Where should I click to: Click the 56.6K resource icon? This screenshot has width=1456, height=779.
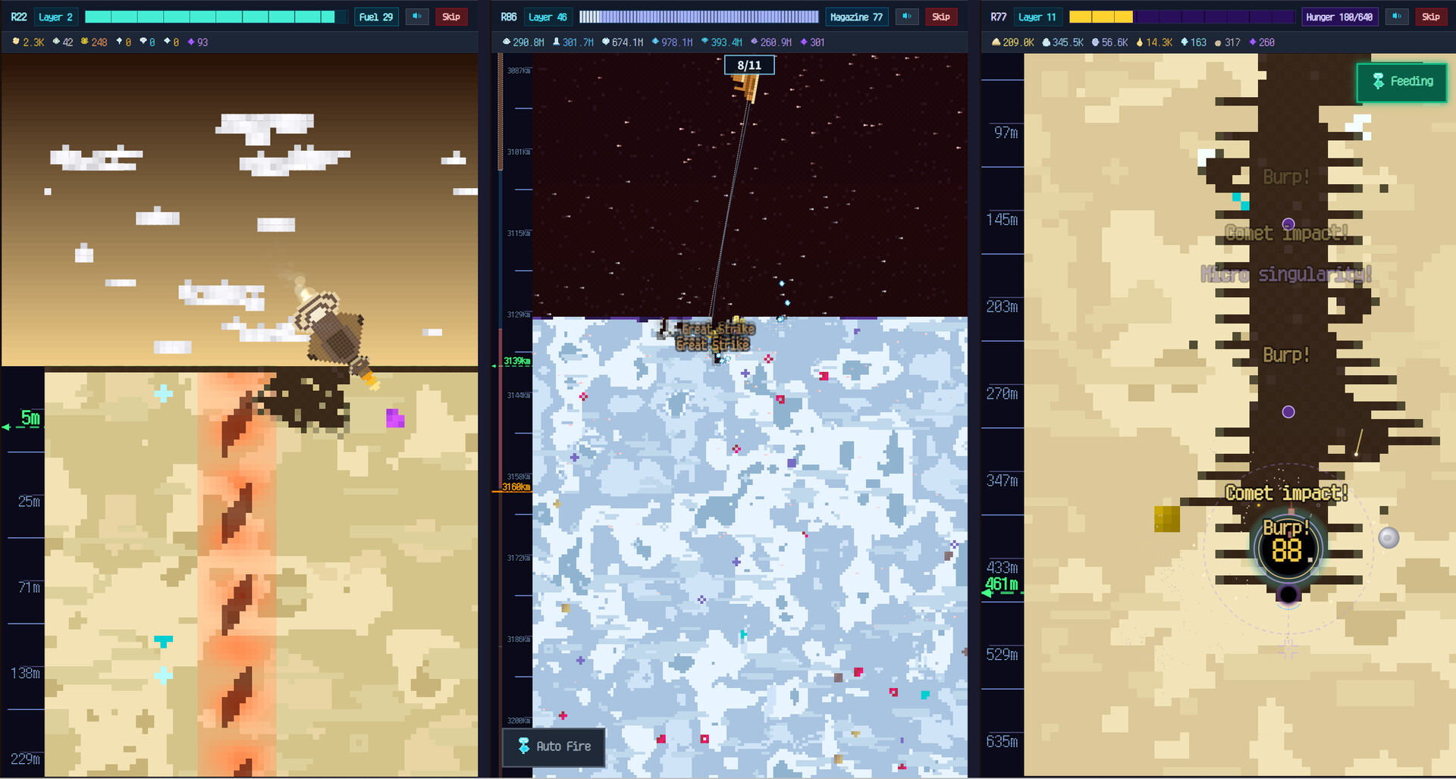pos(1096,42)
